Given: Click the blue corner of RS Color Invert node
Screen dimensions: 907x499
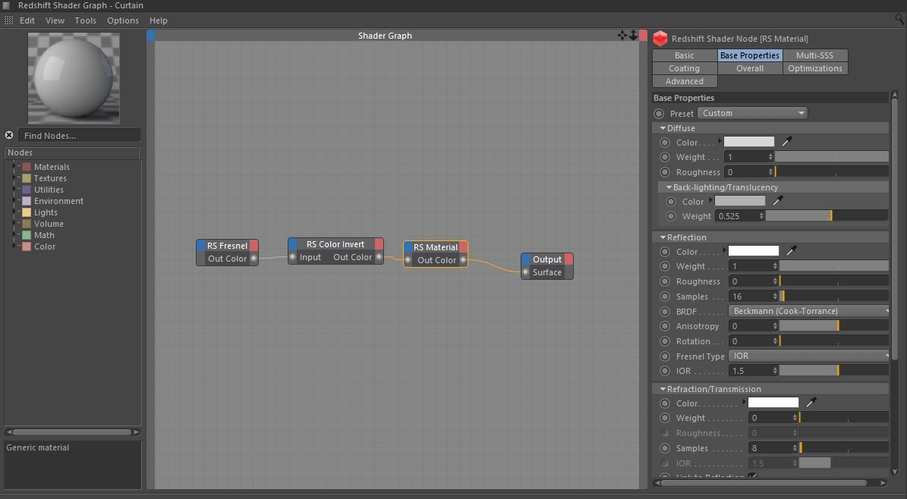Looking at the screenshot, I should coord(293,244).
